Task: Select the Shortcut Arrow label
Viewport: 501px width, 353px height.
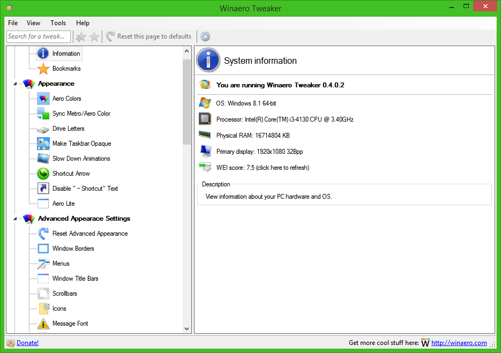Action: [x=71, y=174]
